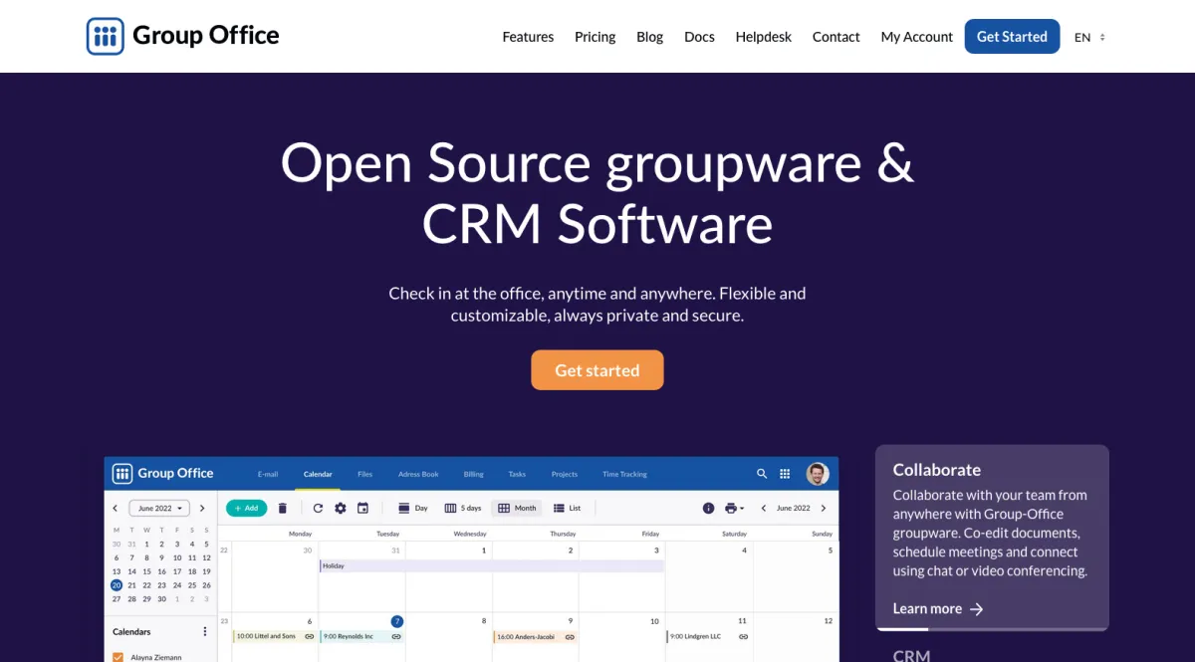Select the Month view button
This screenshot has height=662, width=1195.
click(517, 508)
